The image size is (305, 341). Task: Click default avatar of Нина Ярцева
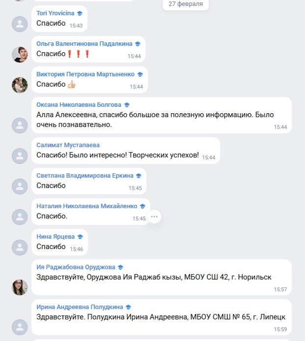(20, 248)
